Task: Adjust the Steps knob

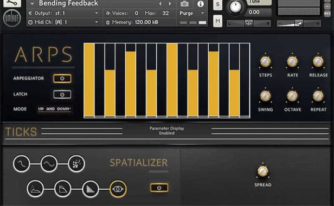Action: [x=266, y=62]
